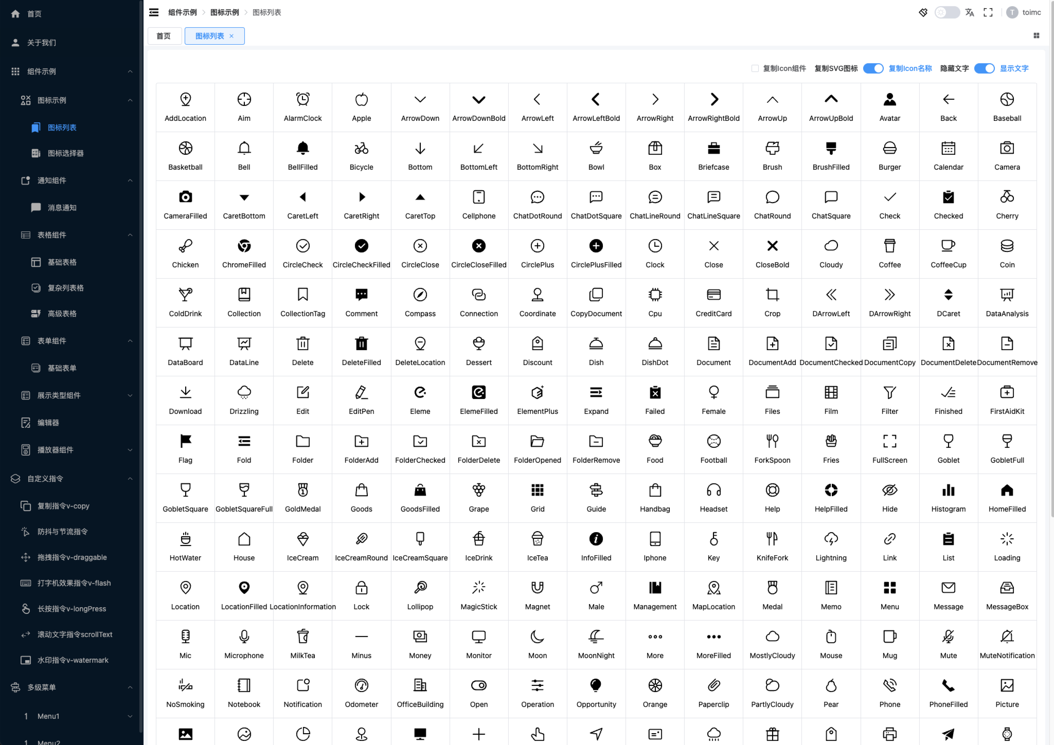
Task: Switch to the 首页 tab
Action: point(164,36)
